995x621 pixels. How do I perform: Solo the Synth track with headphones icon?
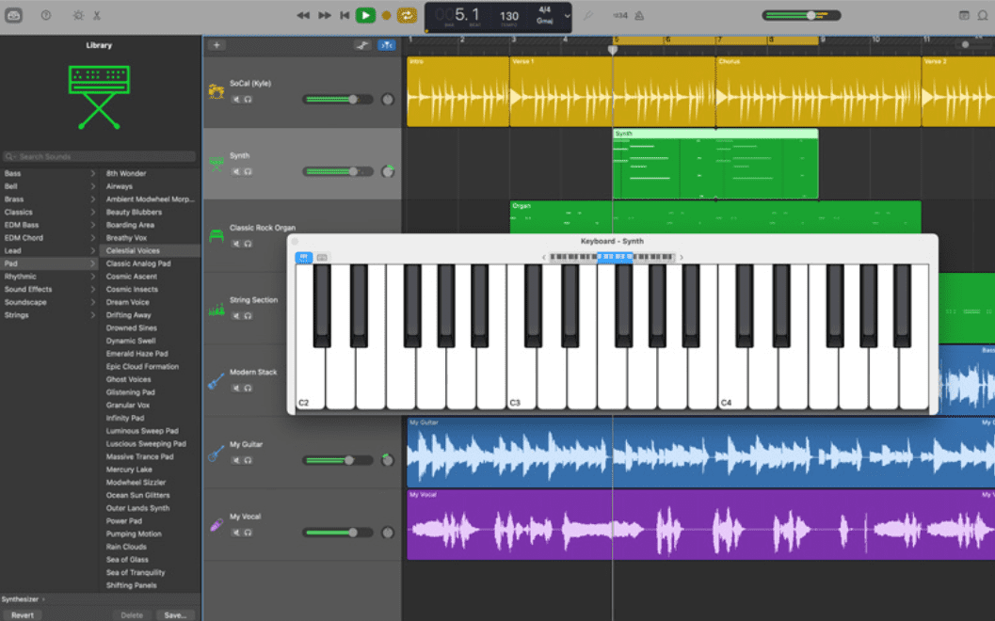[x=248, y=172]
